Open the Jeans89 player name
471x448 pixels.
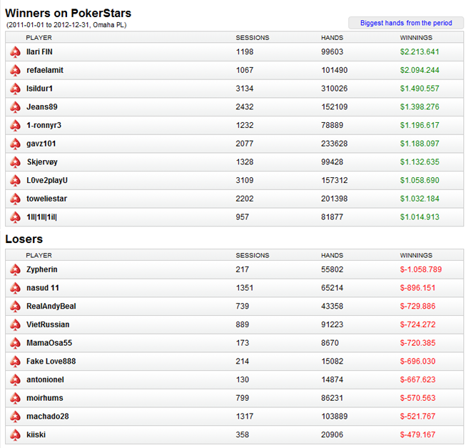click(x=42, y=106)
